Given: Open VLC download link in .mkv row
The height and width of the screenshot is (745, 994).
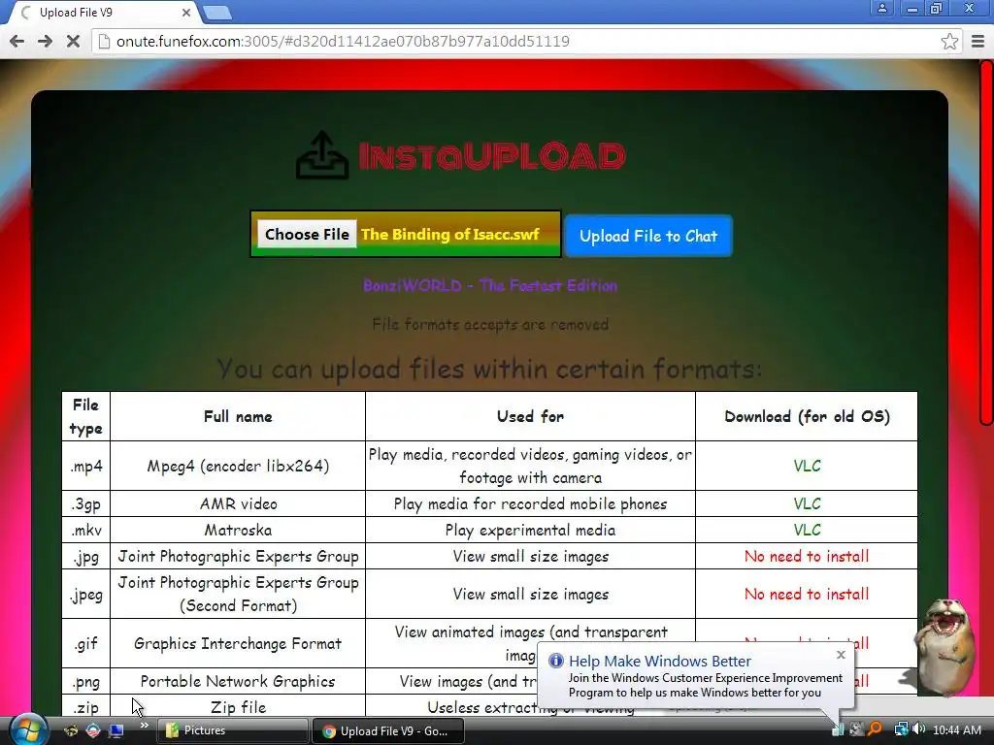Looking at the screenshot, I should point(807,531).
